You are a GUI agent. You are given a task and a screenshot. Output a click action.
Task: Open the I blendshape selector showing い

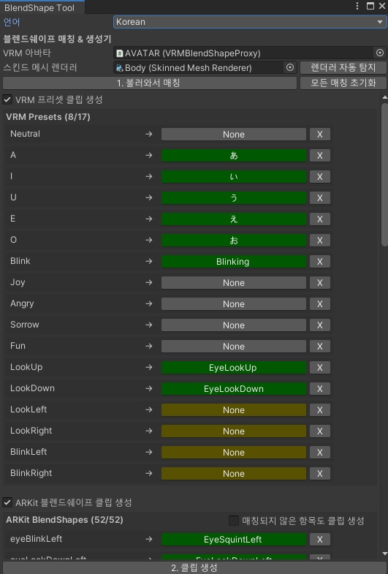pos(234,177)
